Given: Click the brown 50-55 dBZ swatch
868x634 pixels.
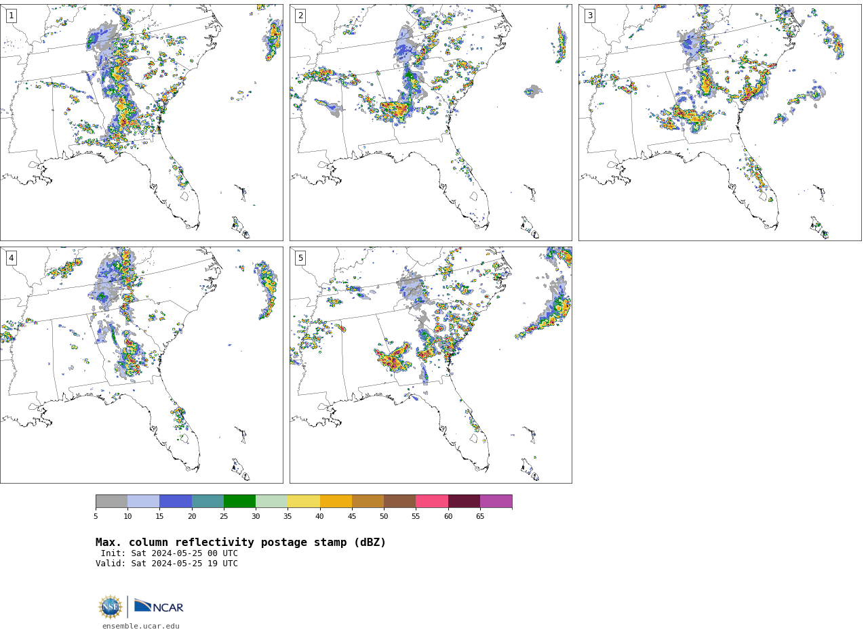Looking at the screenshot, I should point(400,501).
